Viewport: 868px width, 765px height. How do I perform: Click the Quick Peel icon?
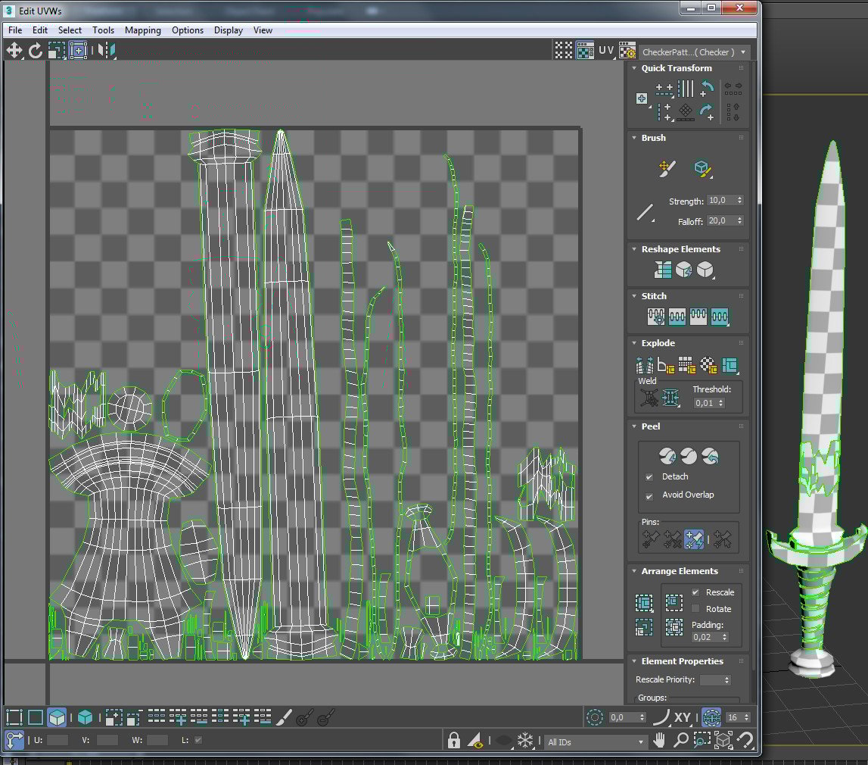tap(667, 457)
